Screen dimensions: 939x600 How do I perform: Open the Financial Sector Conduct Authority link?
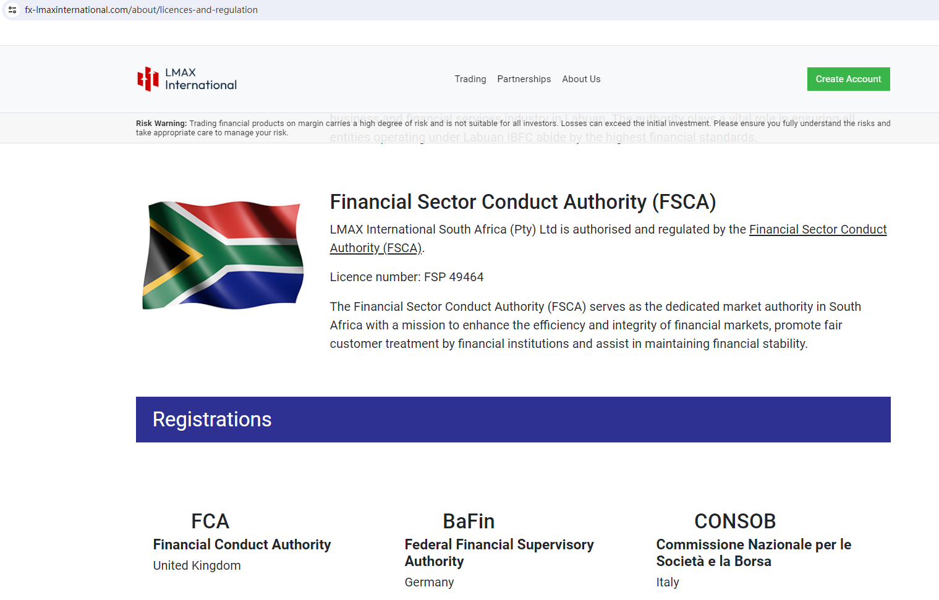pos(817,230)
